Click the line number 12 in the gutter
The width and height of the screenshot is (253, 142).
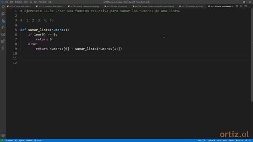[x=15, y=63]
